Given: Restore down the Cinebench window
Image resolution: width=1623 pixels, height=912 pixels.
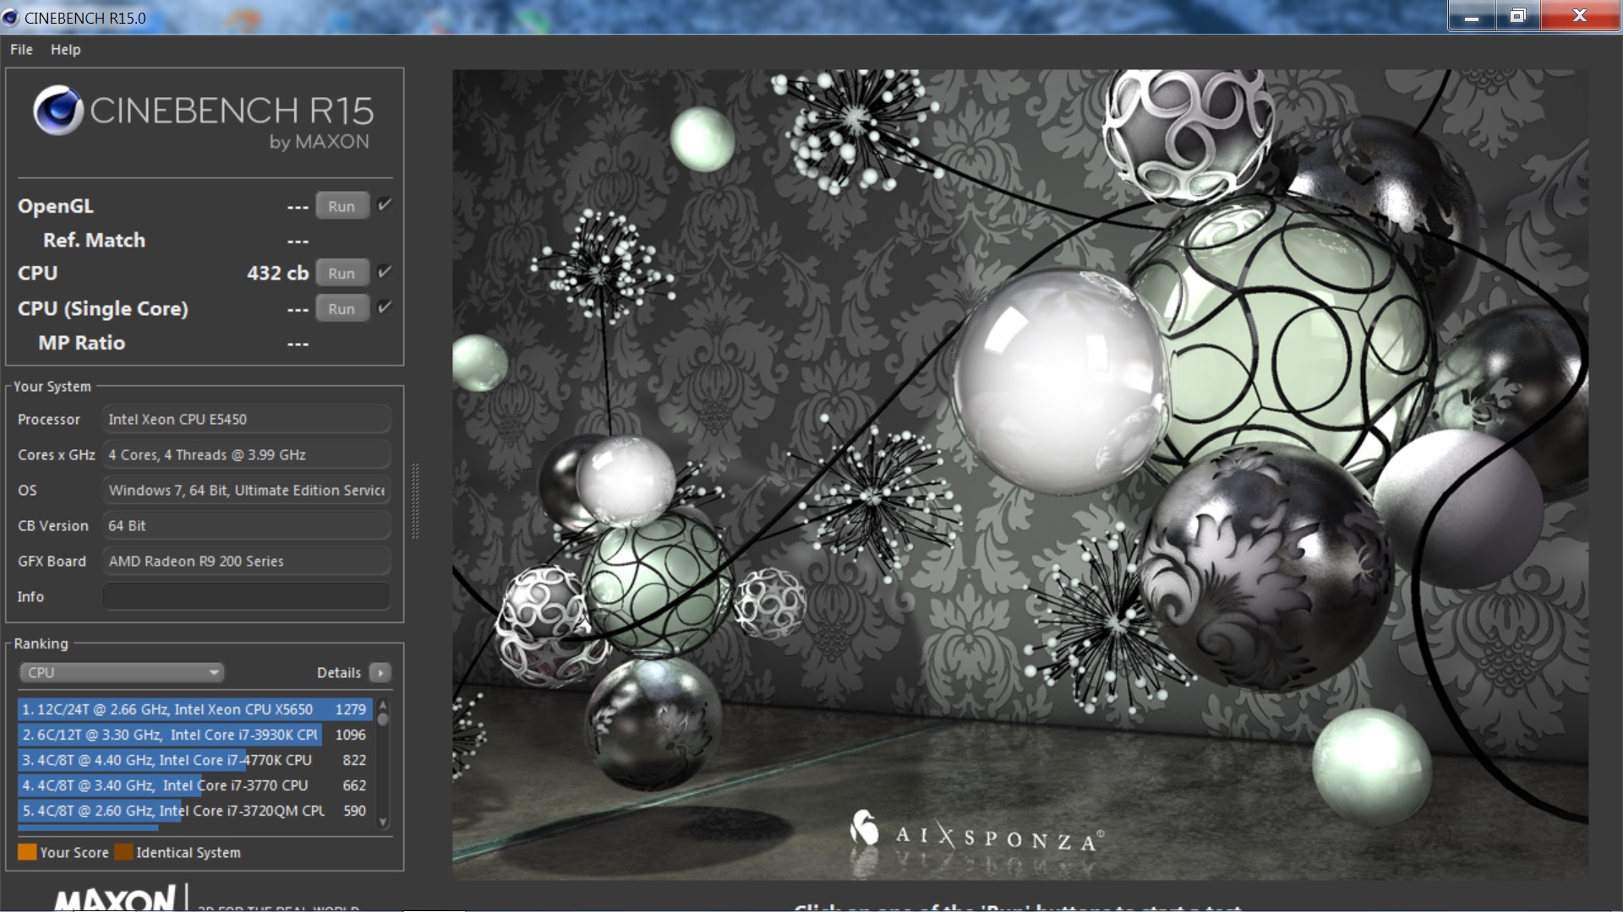Looking at the screenshot, I should point(1517,16).
